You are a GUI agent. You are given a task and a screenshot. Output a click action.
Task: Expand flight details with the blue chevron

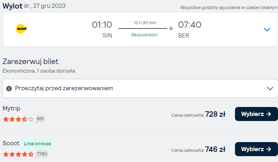(267, 29)
